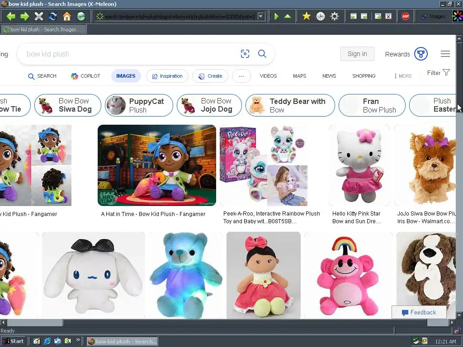The height and width of the screenshot is (347, 463).
Task: Open history with the clock icon
Action: 321,16
